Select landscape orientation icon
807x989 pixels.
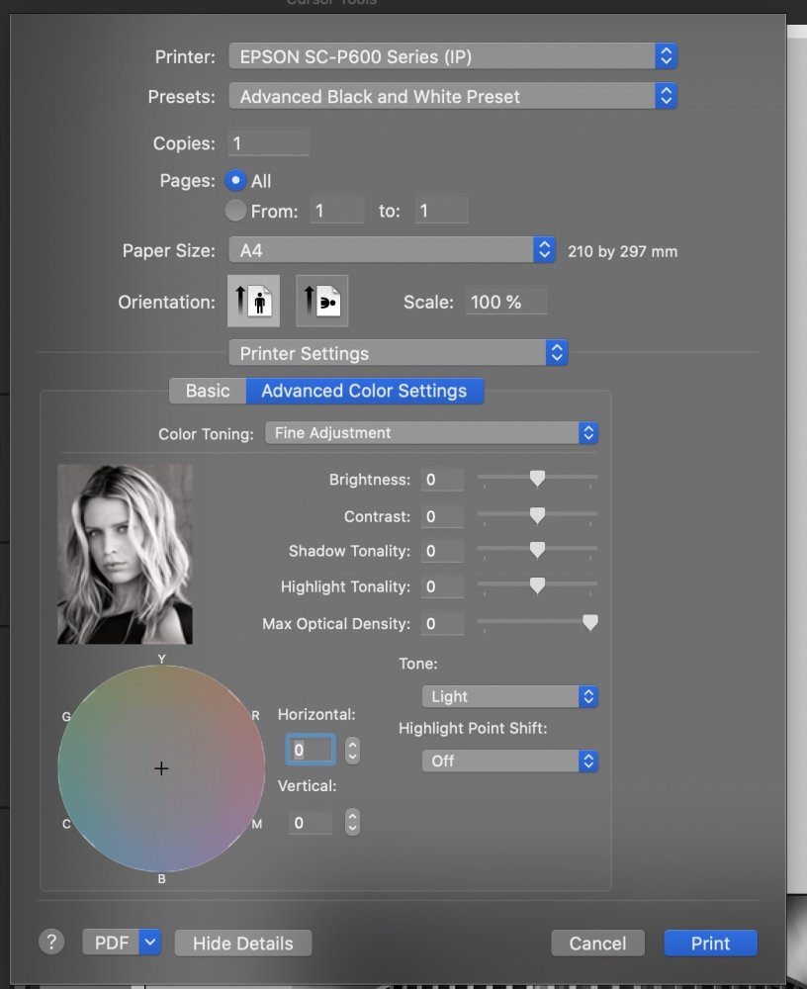point(322,302)
